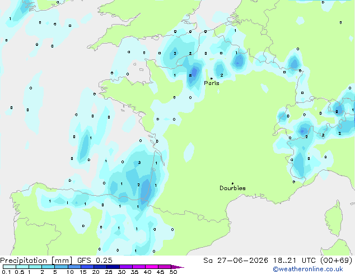Image resolution: width=355 pixels, height=274 pixels.
Task: Click the 15 legend scale number
Action: pos(83,272)
